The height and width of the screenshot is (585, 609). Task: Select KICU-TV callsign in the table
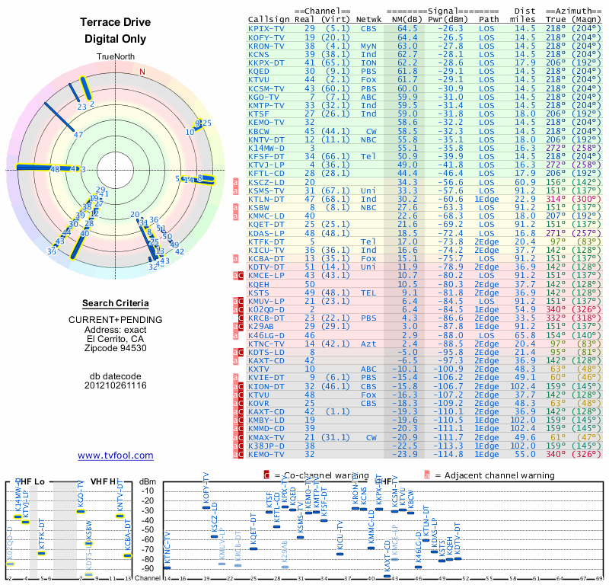pos(266,251)
